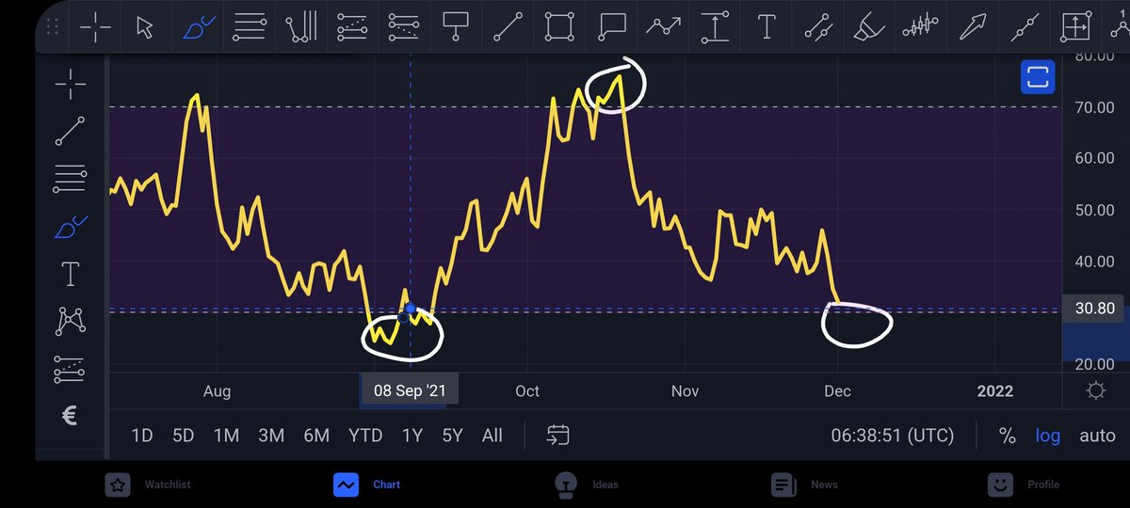Open timezone menu showing 06:38:51 (UTC)

pyautogui.click(x=892, y=436)
